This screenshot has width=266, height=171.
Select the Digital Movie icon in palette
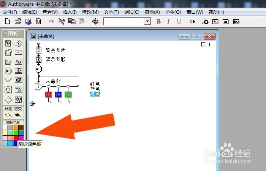click(x=18, y=71)
